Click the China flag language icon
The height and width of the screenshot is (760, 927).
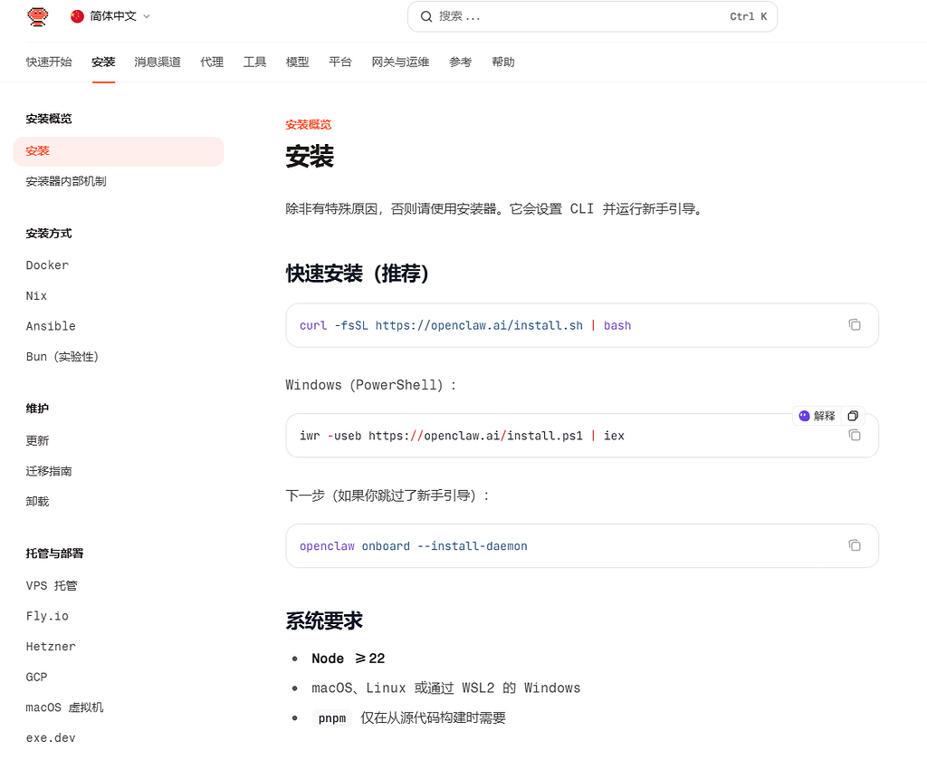77,16
